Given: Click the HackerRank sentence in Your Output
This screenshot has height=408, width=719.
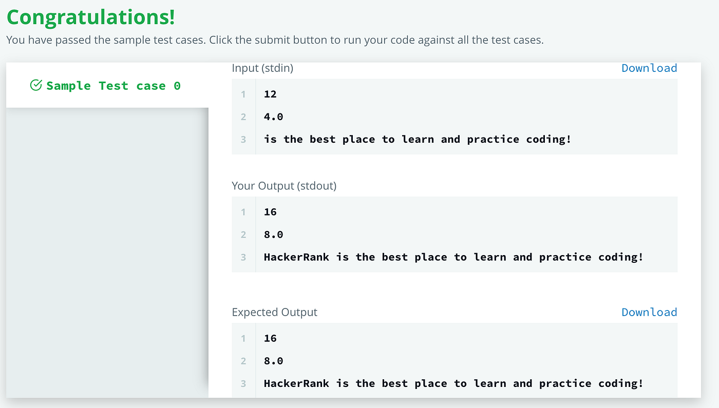Looking at the screenshot, I should coord(453,257).
